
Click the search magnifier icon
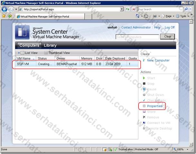tap(186, 9)
